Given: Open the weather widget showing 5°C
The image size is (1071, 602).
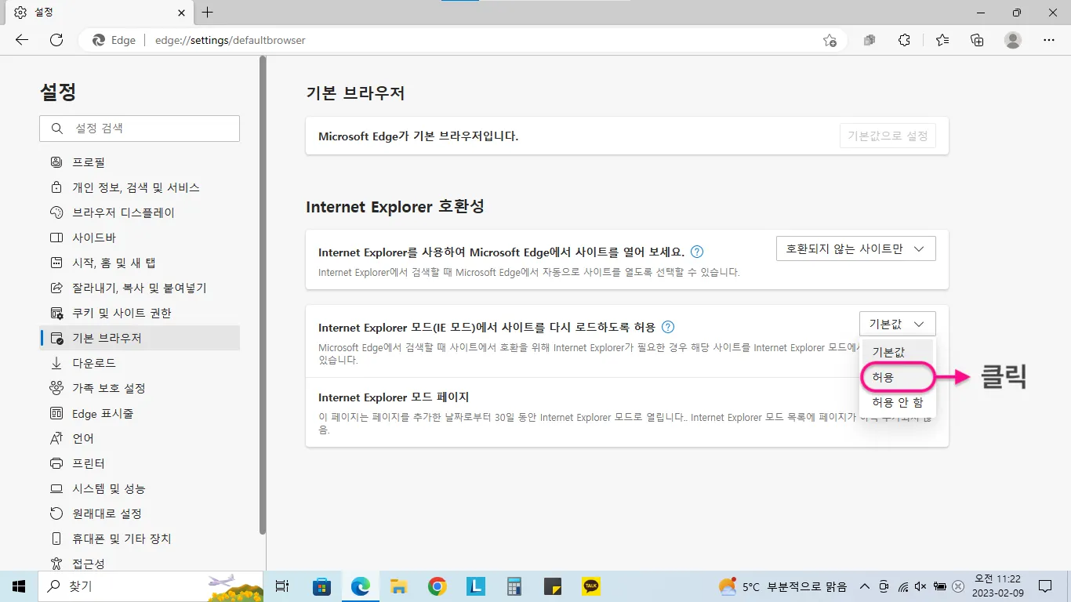Looking at the screenshot, I should pyautogui.click(x=782, y=586).
